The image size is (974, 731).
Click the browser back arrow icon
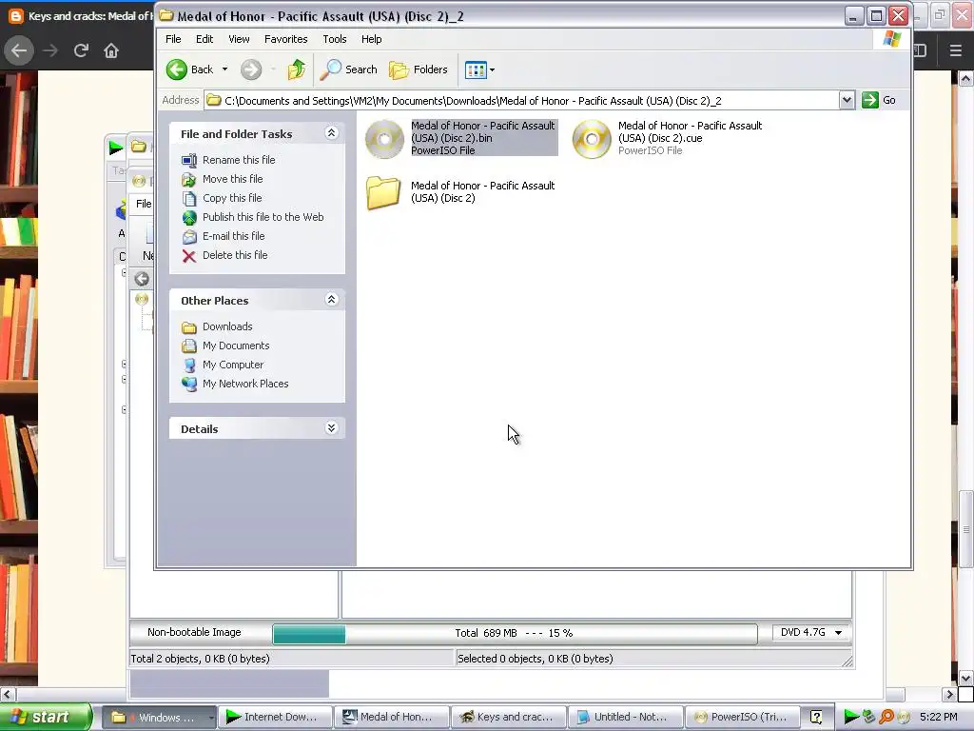(x=19, y=50)
